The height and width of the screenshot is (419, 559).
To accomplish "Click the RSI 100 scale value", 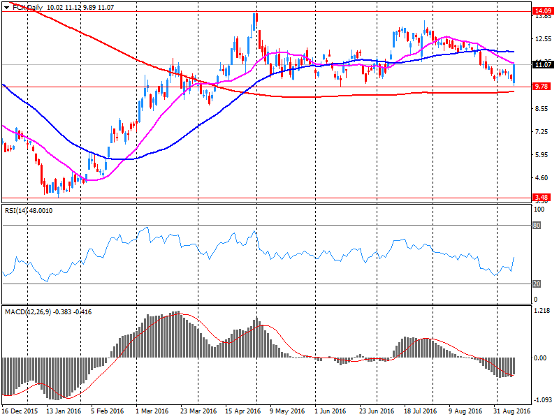I will click(x=539, y=209).
